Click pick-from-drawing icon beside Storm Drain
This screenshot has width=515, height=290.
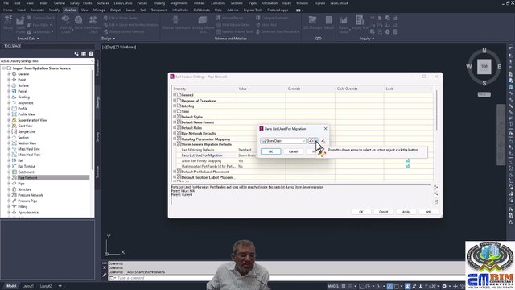coord(323,141)
